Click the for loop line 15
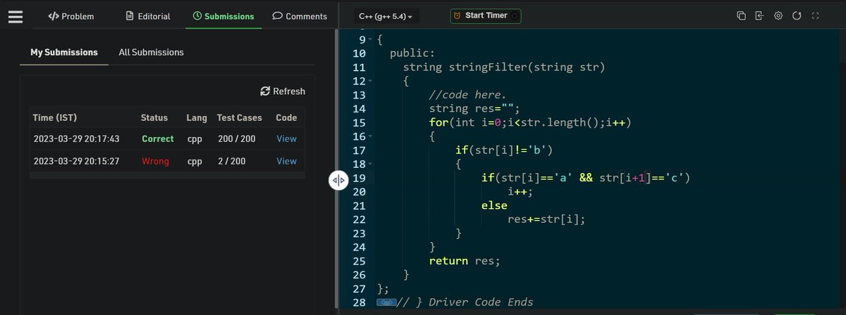 [529, 123]
